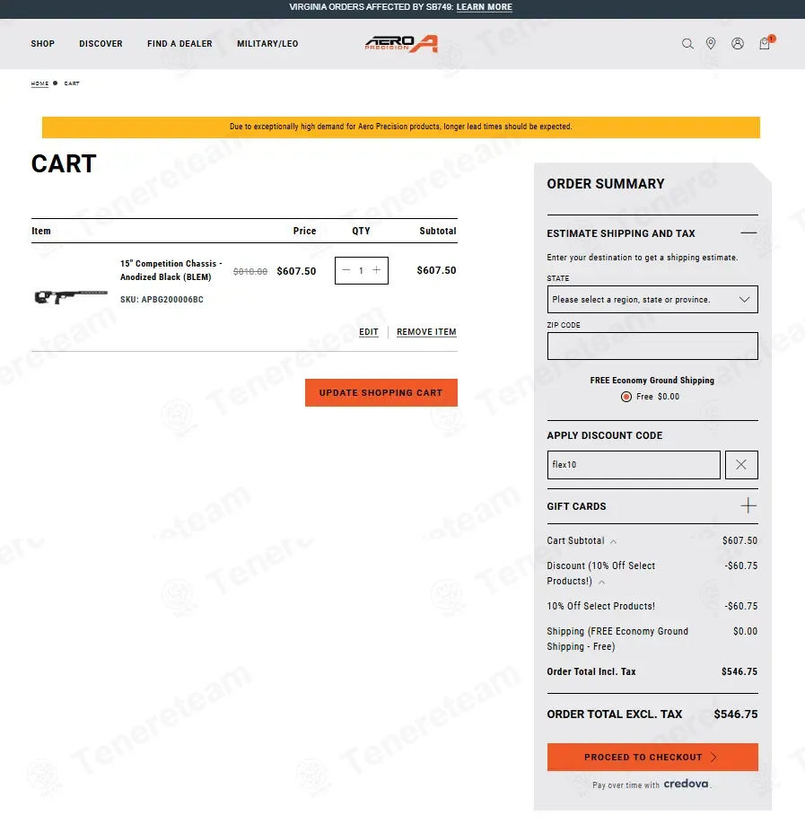Clear the flex10 discount code
805x824 pixels.
[x=741, y=465]
